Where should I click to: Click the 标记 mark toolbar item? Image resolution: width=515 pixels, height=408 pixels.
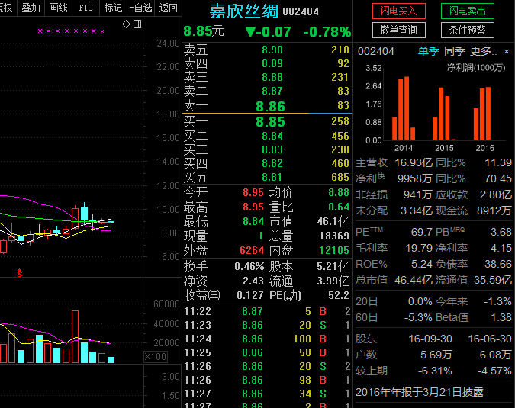pos(113,8)
